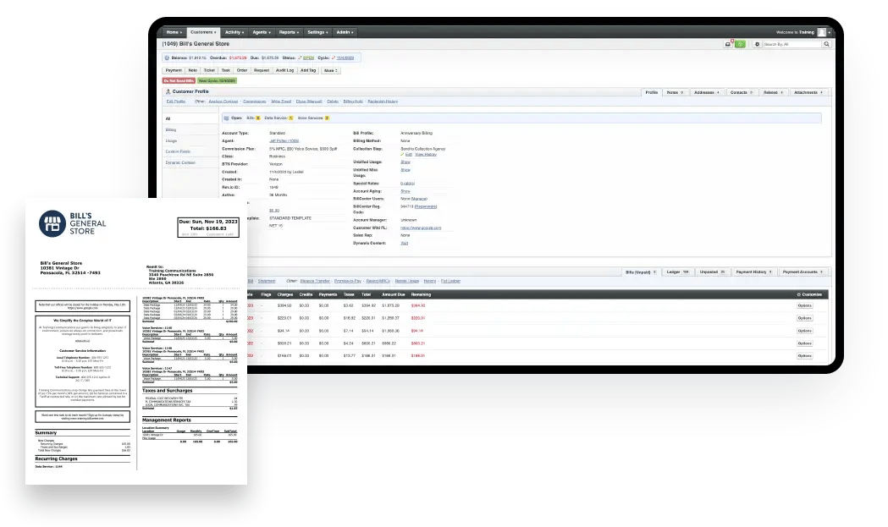Click the Customer Profile person icon
888x527 pixels.
[168, 91]
